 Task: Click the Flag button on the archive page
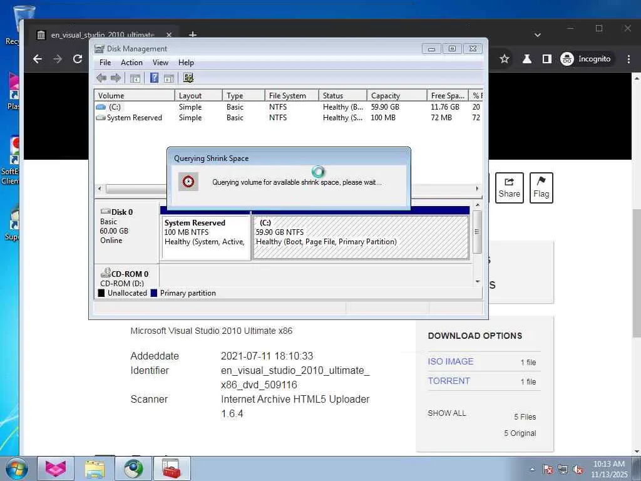[541, 188]
